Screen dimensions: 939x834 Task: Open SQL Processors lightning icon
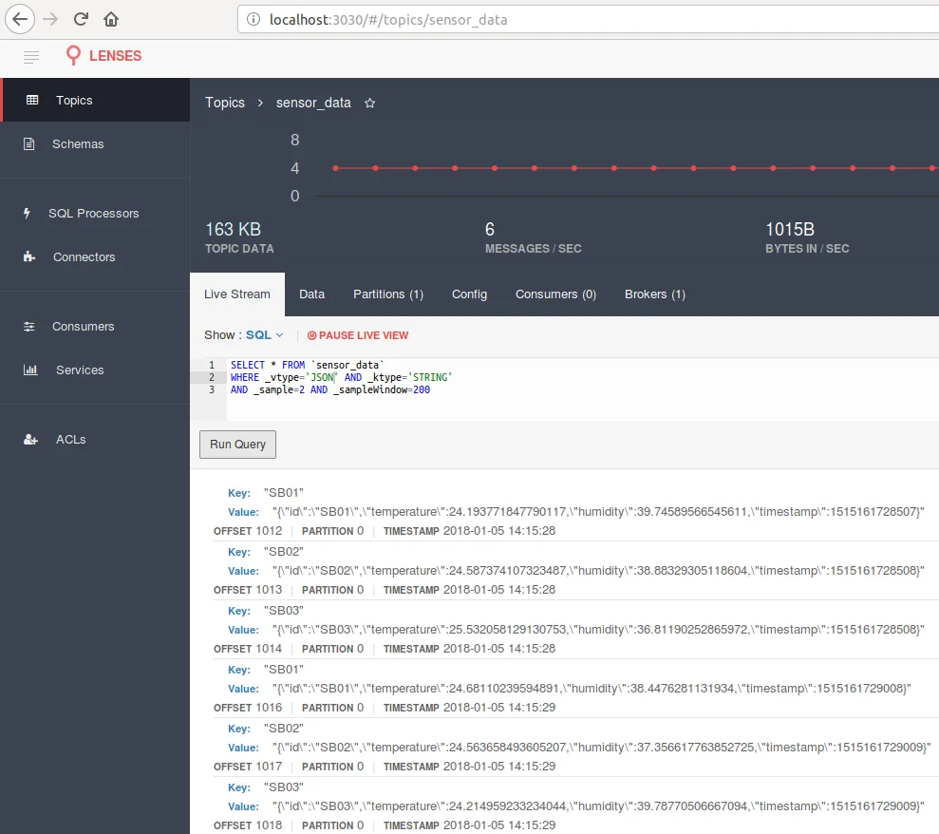pyautogui.click(x=27, y=214)
